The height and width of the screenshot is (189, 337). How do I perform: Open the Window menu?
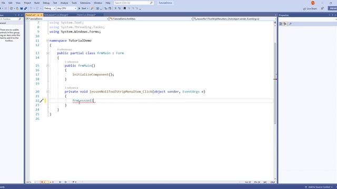[98, 3]
